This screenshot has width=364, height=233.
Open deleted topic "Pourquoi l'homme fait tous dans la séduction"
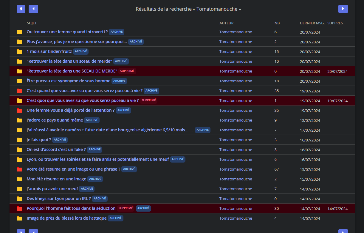pos(71,208)
